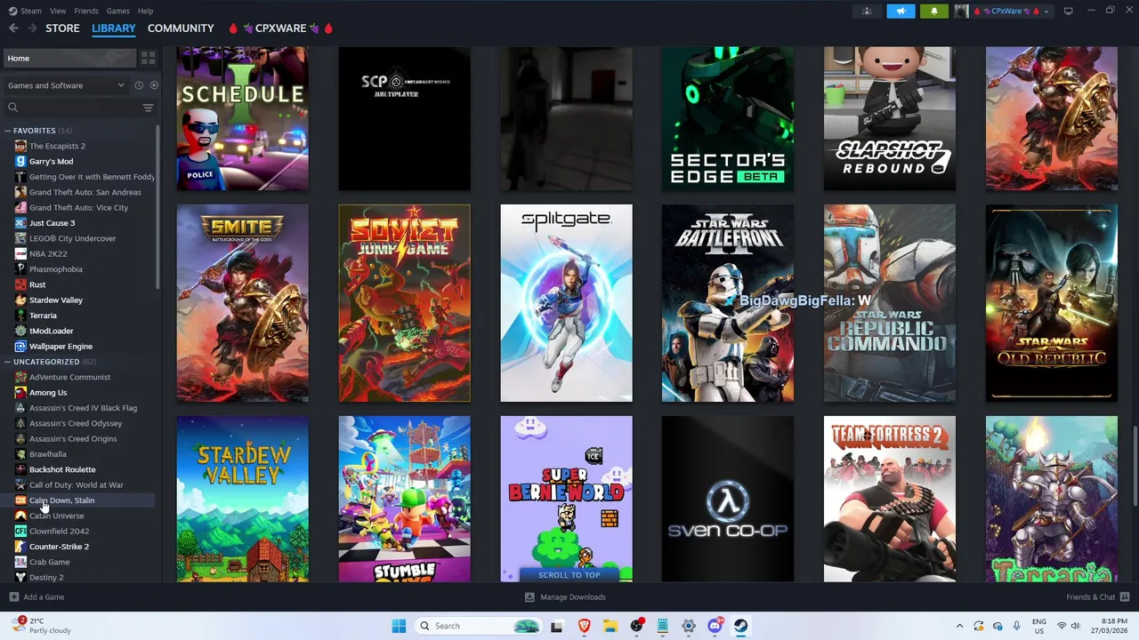This screenshot has width=1139, height=640.
Task: Switch sidebar to collections grid view icon
Action: (x=149, y=58)
